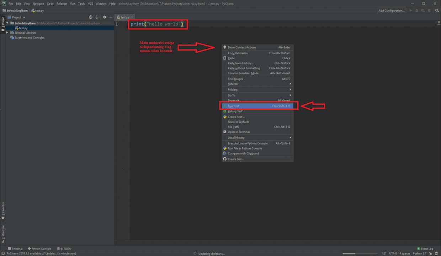441x256 pixels.
Task: Select Run 'test' in context menu
Action: [x=257, y=106]
